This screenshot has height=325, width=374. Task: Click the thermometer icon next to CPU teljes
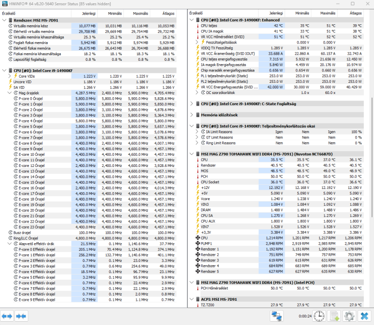point(198,26)
